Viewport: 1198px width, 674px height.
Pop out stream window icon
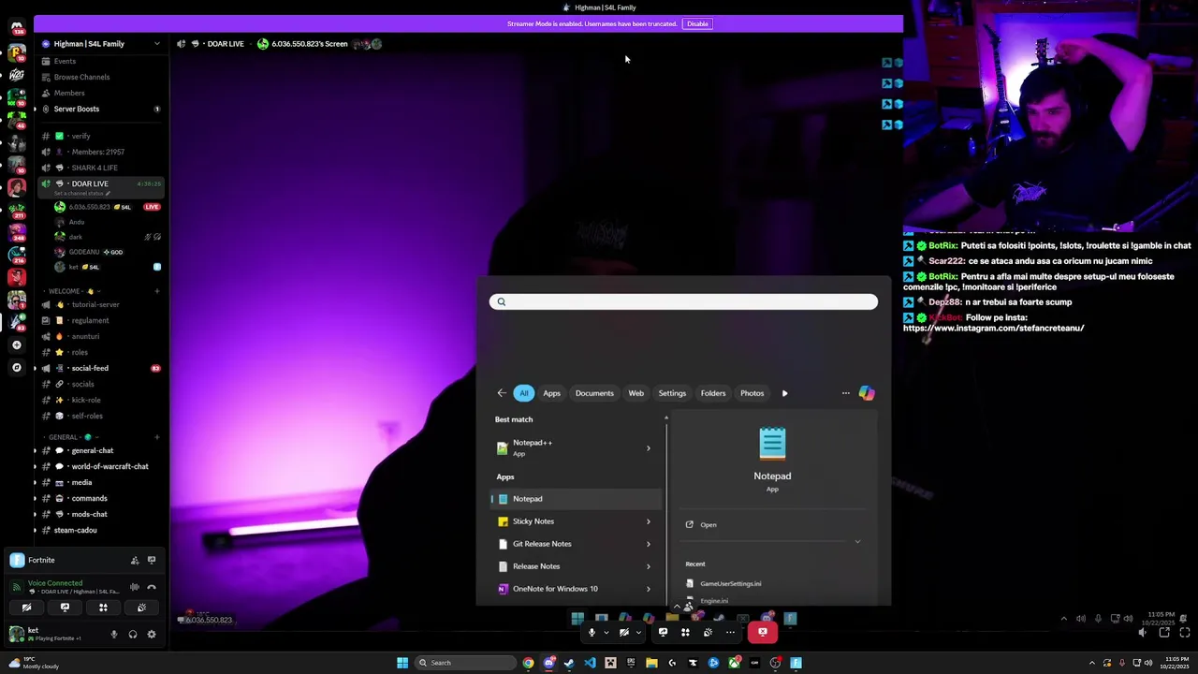pos(1164,633)
